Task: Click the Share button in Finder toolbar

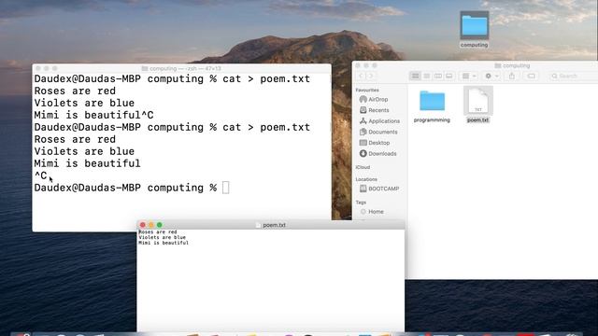Action: 512,76
